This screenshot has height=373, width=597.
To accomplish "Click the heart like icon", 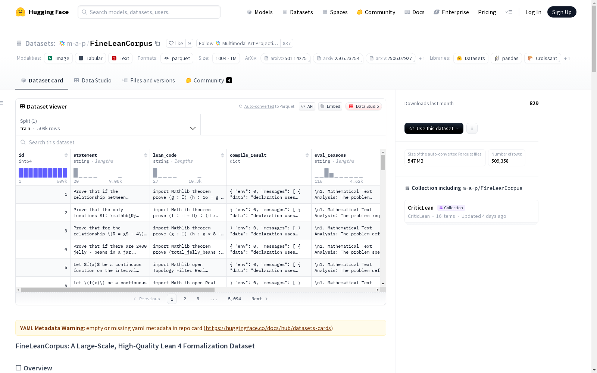I will point(171,43).
